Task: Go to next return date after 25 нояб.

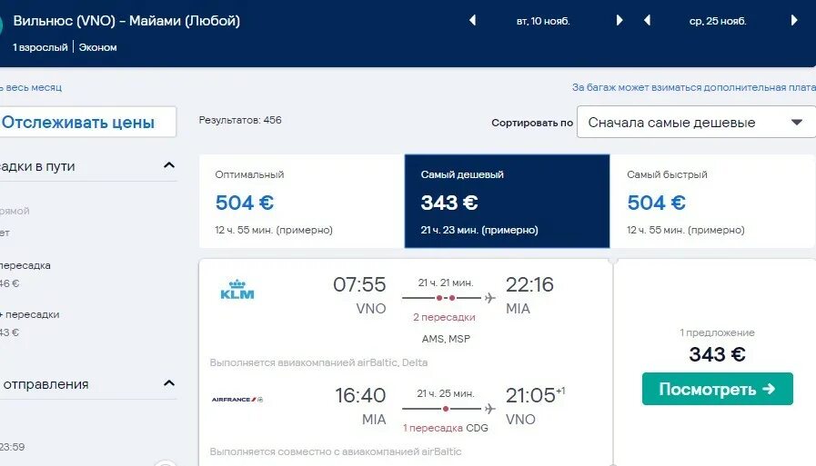Action: click(x=794, y=20)
